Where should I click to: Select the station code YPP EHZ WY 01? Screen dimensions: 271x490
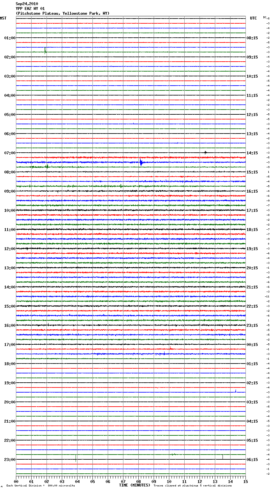[30, 9]
